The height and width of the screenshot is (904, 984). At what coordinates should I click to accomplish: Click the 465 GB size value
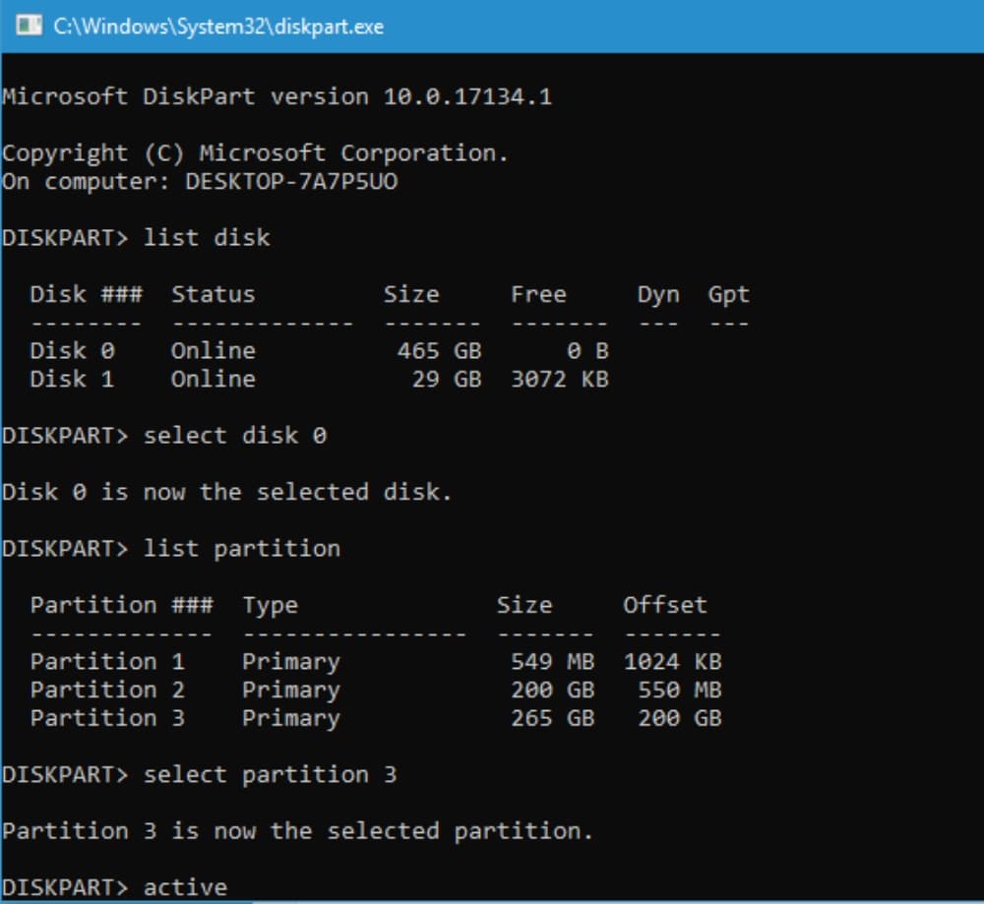(x=439, y=350)
